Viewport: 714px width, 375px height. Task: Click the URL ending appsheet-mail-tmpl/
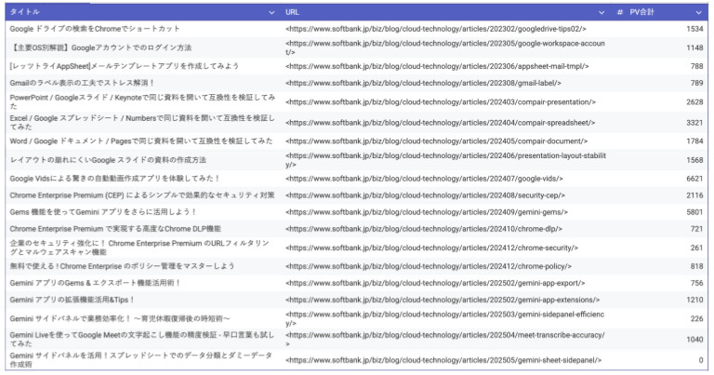(437, 66)
